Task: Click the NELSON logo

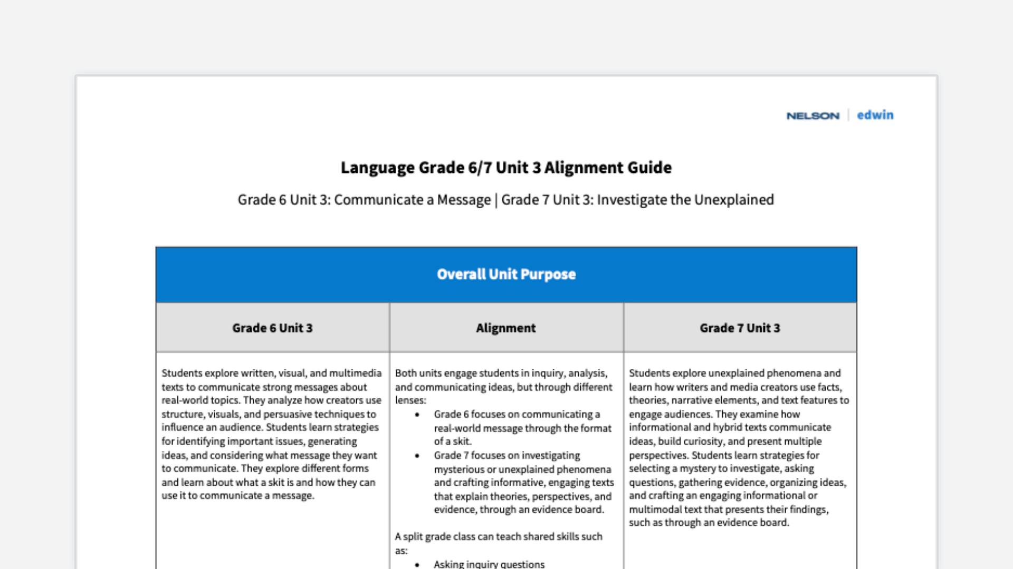Action: pyautogui.click(x=813, y=116)
